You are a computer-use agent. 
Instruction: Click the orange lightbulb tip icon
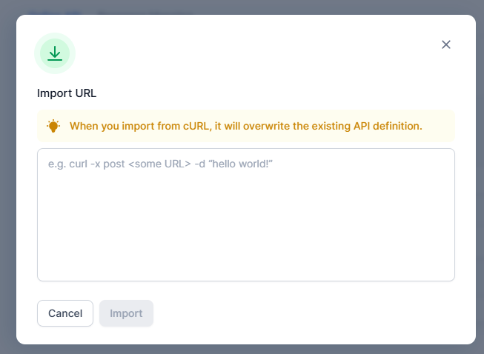(x=53, y=126)
